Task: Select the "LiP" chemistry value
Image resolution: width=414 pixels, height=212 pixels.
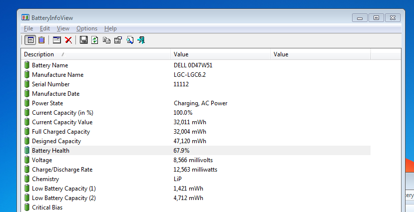Action: (177, 179)
